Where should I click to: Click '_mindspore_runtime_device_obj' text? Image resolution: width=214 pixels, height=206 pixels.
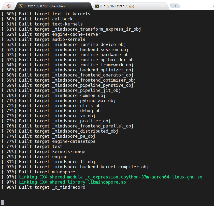click(89, 44)
